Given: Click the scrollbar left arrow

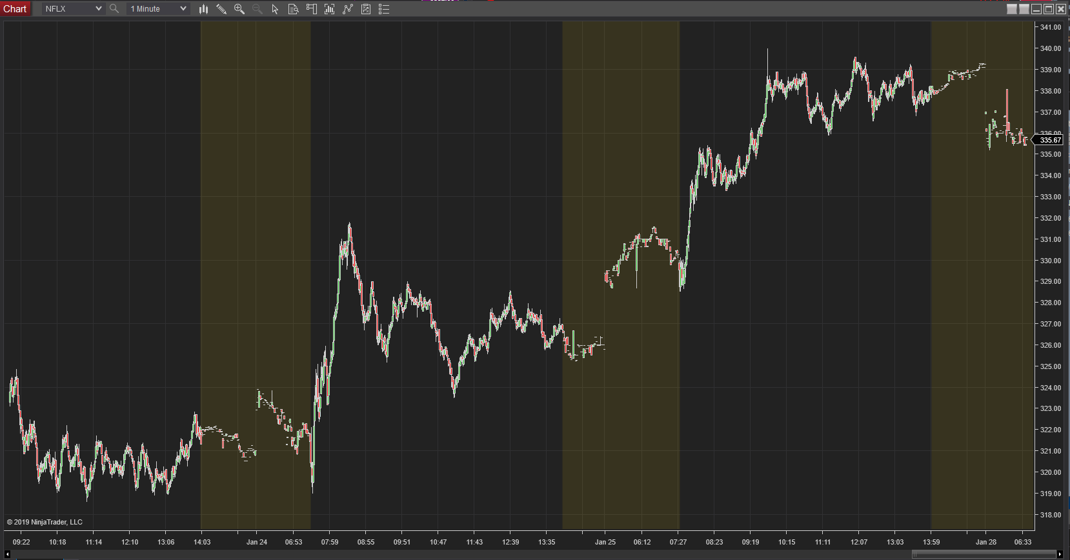Looking at the screenshot, I should (7, 554).
